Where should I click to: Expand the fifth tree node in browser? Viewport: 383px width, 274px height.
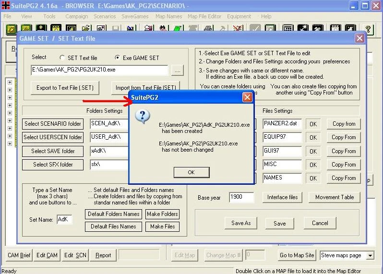(10, 113)
